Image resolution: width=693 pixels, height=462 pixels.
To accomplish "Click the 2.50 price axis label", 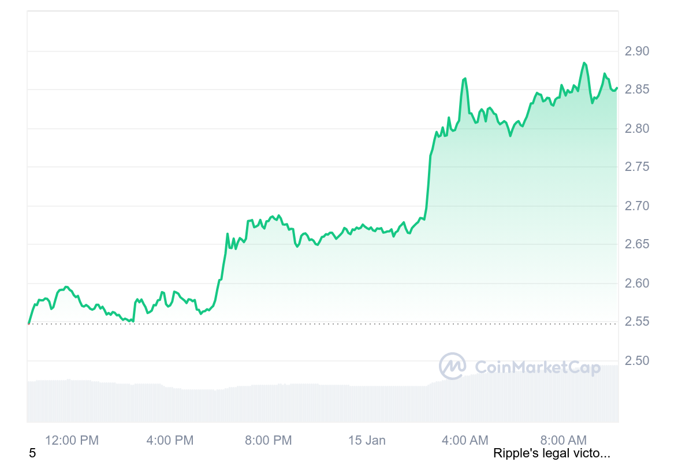I will click(637, 361).
